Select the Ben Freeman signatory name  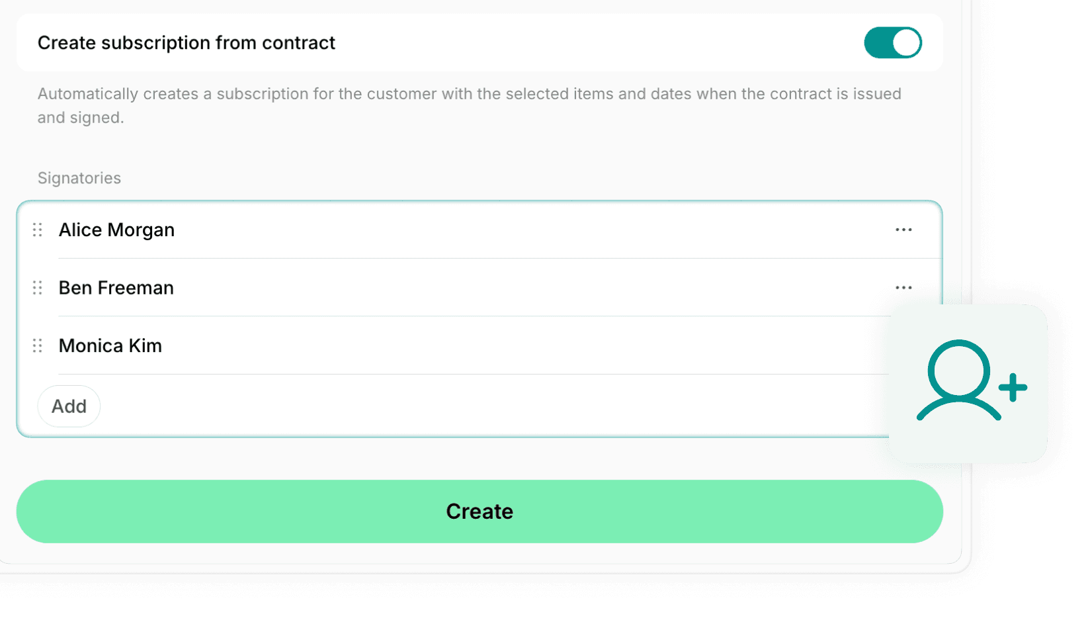116,288
